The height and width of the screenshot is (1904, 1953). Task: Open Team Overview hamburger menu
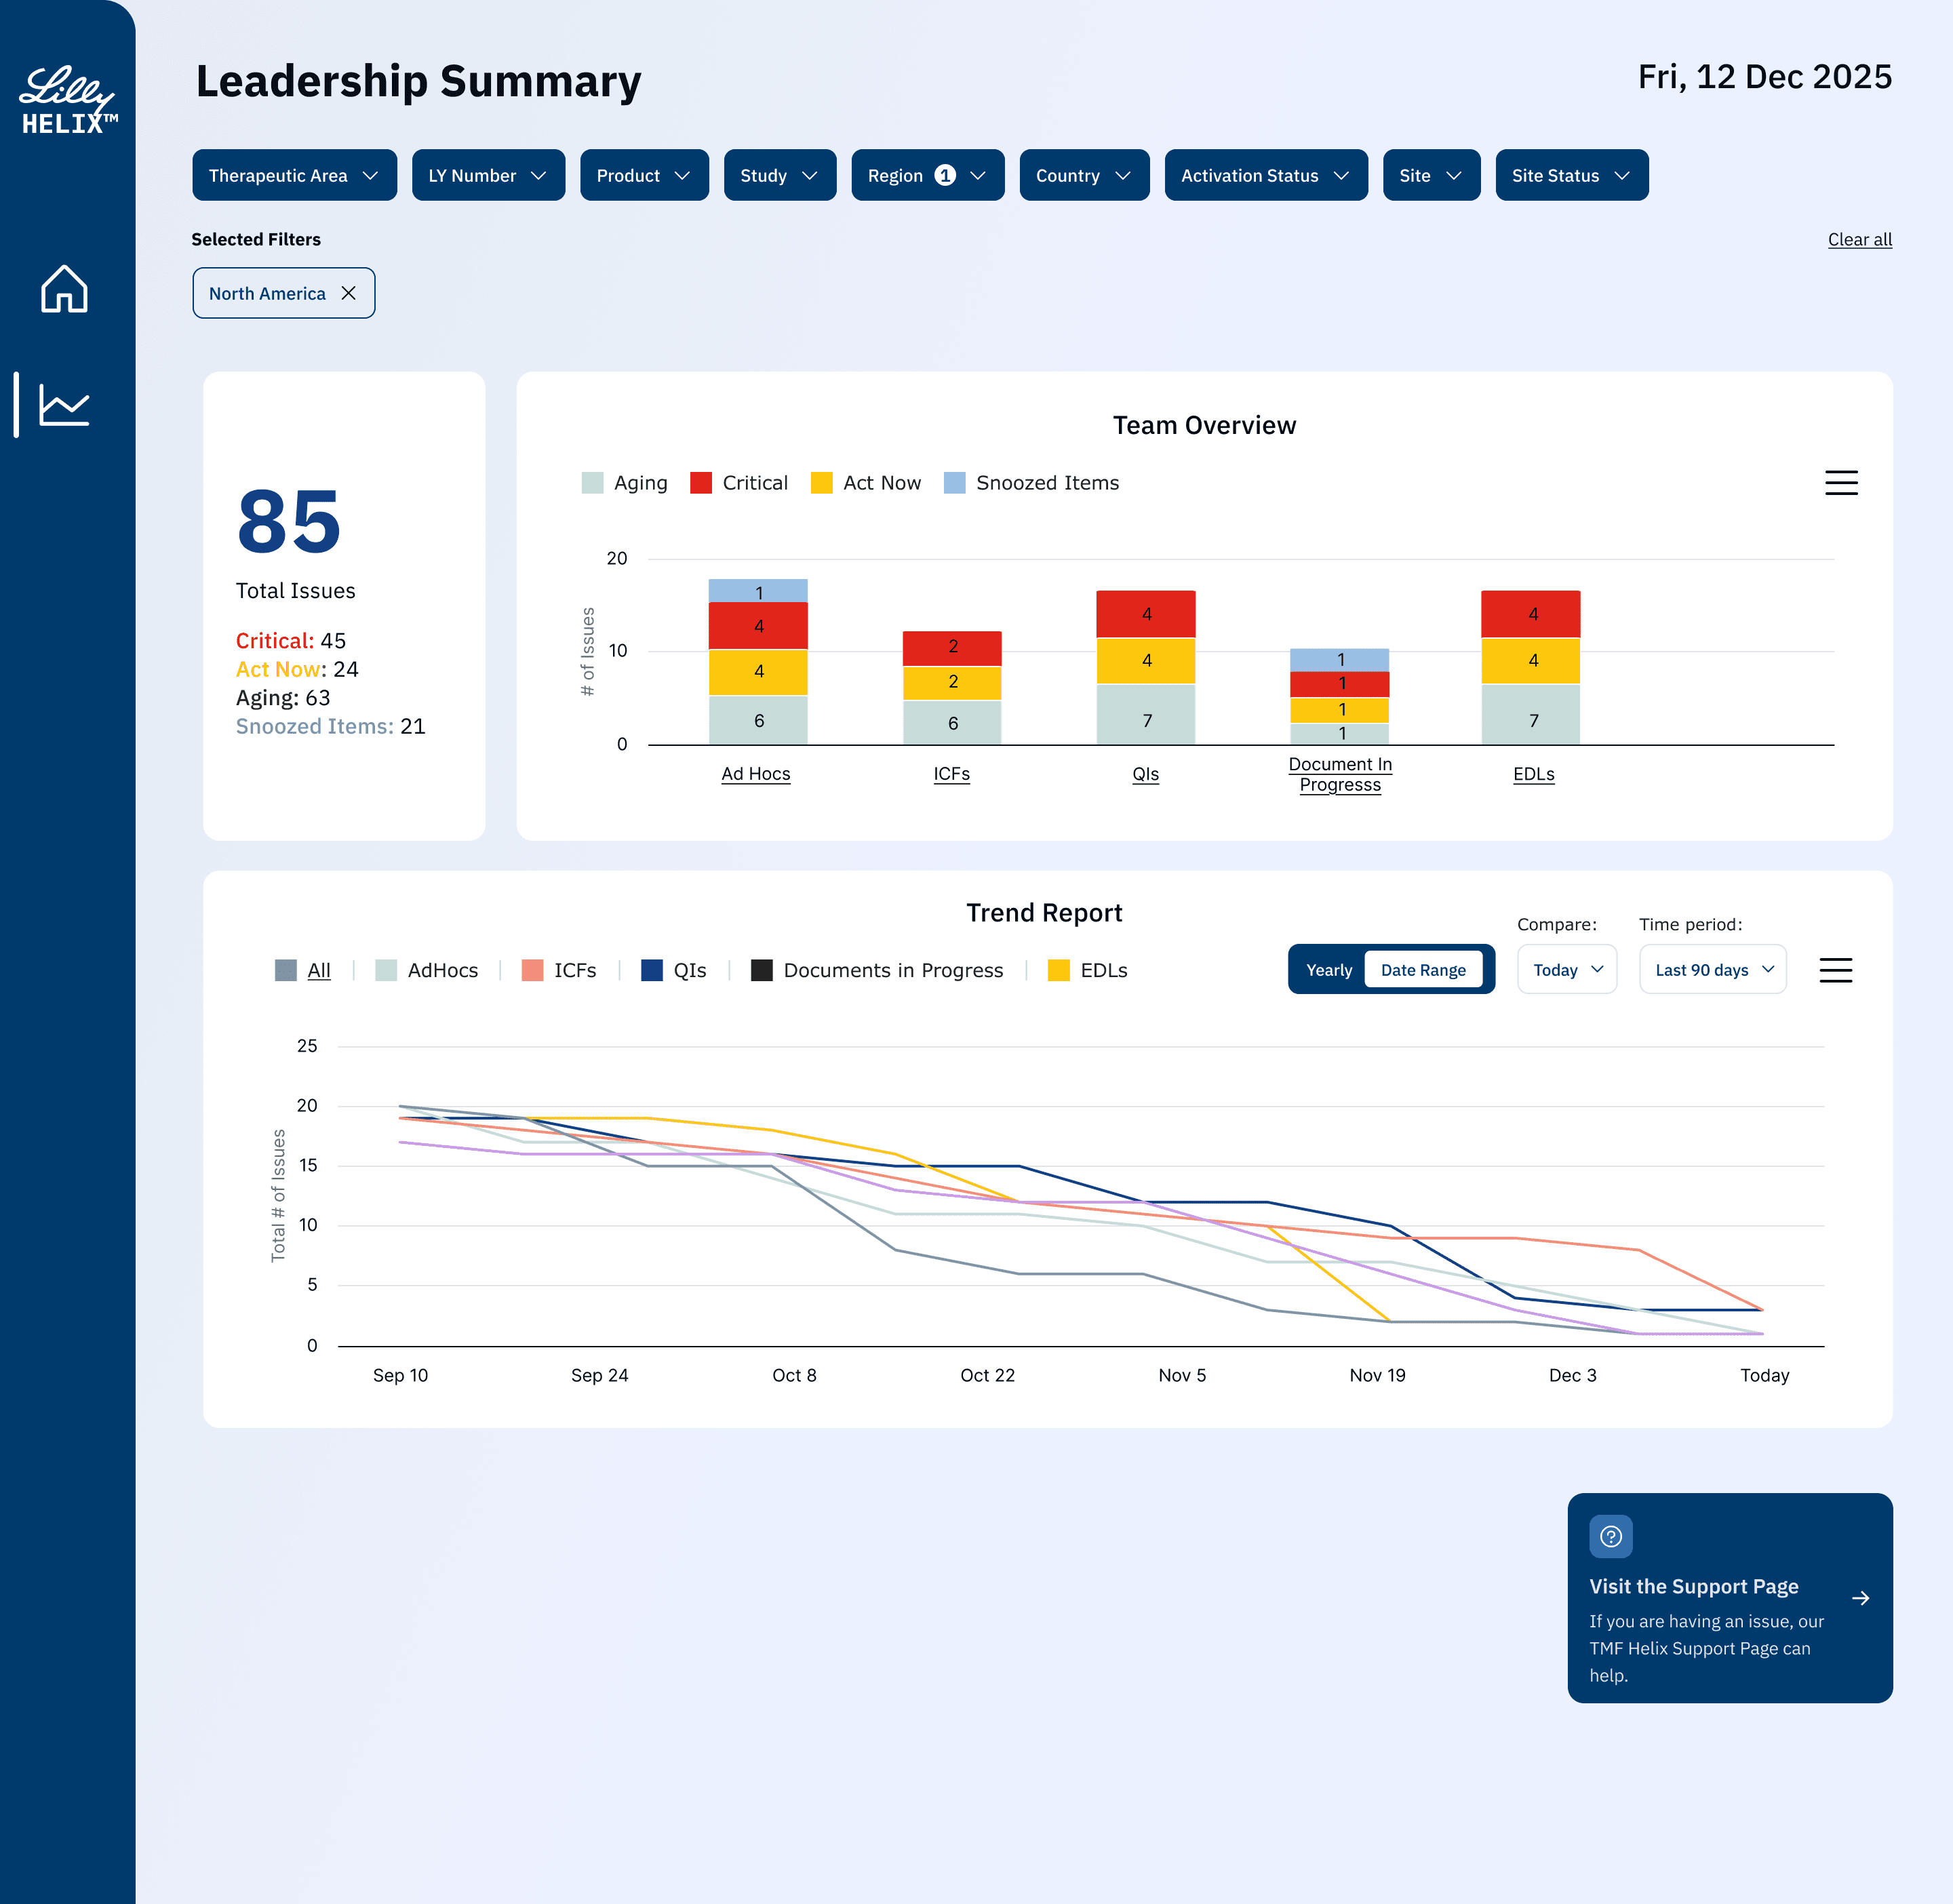[x=1840, y=483]
